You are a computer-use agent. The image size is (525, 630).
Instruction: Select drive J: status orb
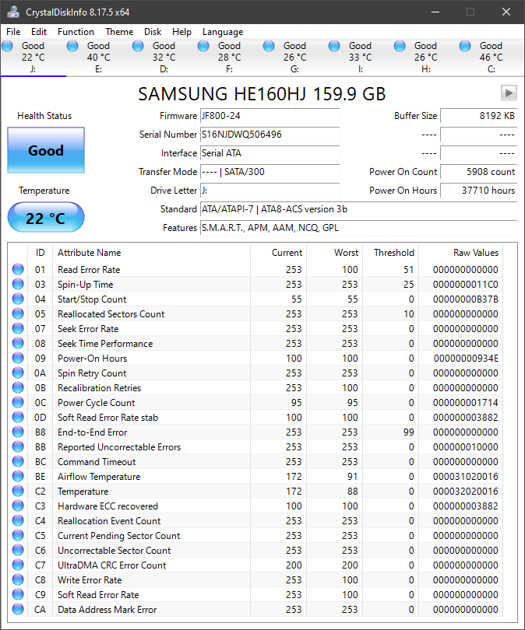[x=8, y=46]
